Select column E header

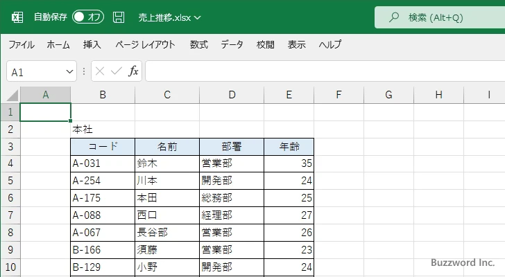click(x=289, y=95)
